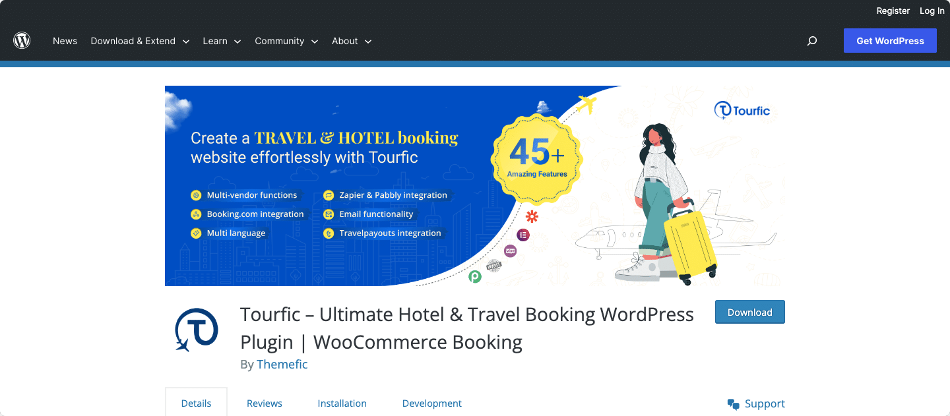Click the yellow airplane icon
Viewport: 950px width, 416px height.
(x=586, y=104)
